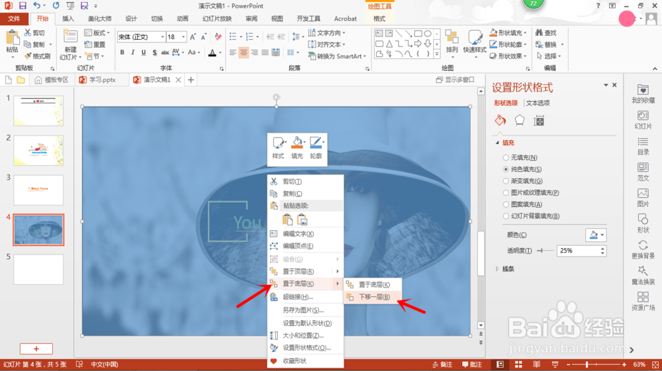The width and height of the screenshot is (662, 371).
Task: Open the 颜色 fill color dropdown
Action: [x=596, y=235]
